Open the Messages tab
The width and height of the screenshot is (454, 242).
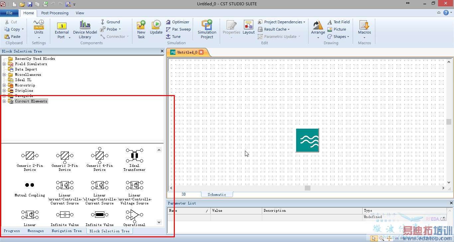36,231
